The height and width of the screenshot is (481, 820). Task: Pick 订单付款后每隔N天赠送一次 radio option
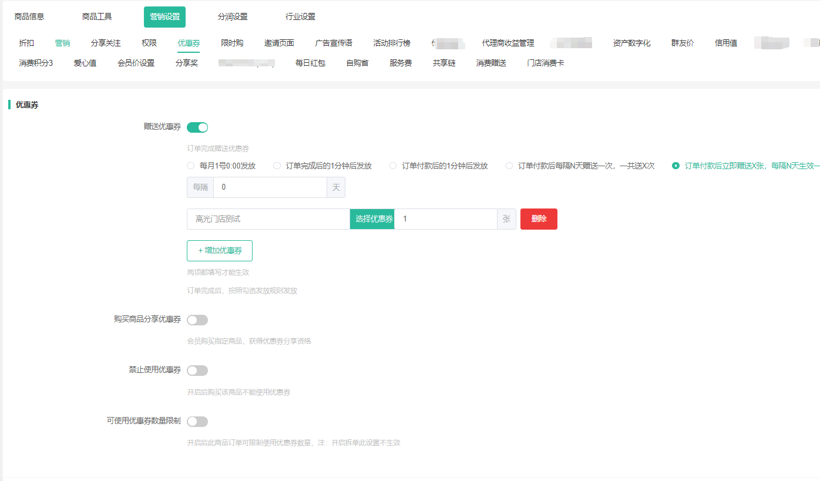(510, 166)
